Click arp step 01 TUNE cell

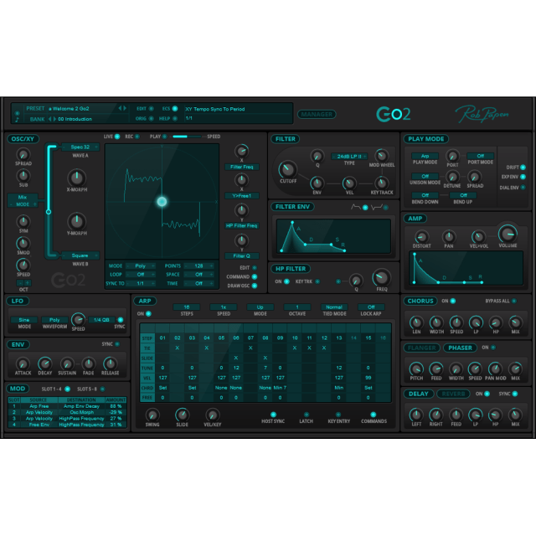point(162,368)
